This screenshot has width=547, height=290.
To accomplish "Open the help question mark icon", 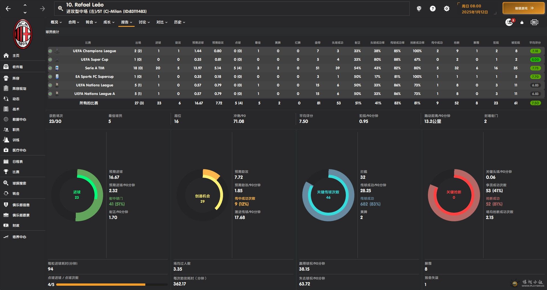I will pos(432,9).
